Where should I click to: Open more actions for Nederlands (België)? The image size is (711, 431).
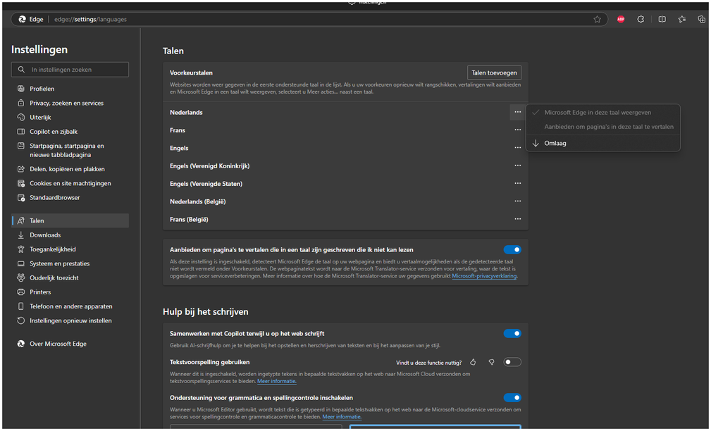[x=517, y=201]
